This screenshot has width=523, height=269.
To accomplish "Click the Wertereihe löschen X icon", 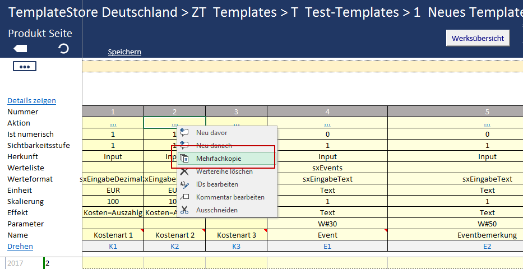I will (x=185, y=171).
